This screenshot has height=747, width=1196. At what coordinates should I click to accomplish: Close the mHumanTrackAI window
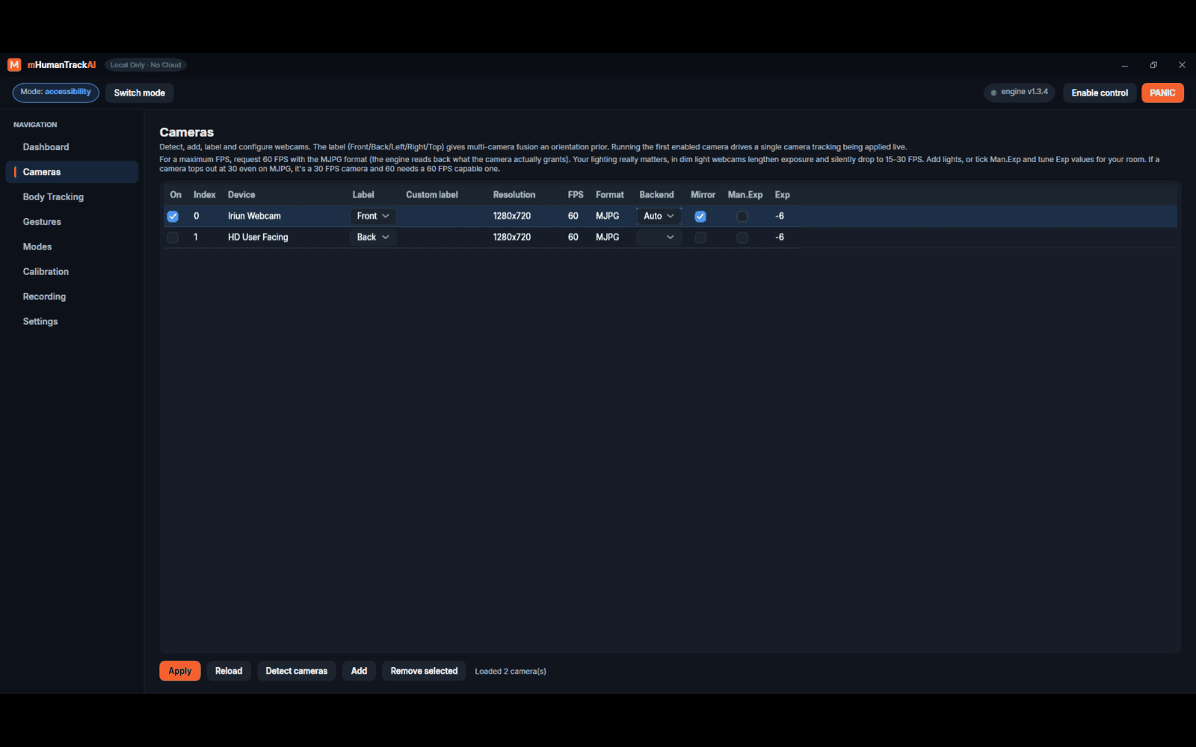click(x=1182, y=65)
